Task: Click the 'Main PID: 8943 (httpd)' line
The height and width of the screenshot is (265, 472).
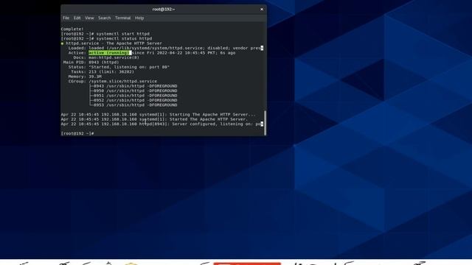Action: [x=91, y=63]
